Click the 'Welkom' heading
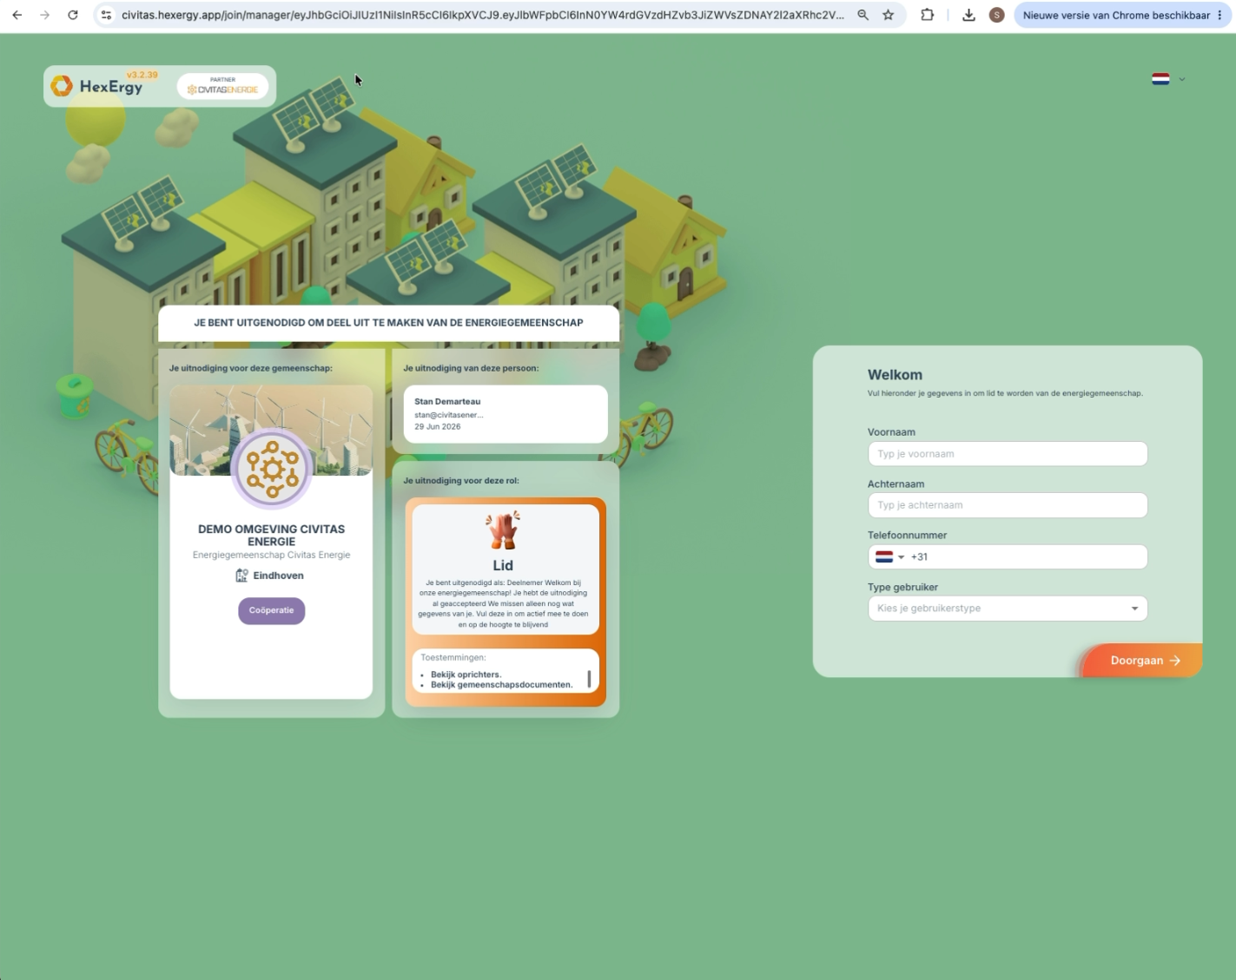This screenshot has width=1236, height=980. [895, 375]
